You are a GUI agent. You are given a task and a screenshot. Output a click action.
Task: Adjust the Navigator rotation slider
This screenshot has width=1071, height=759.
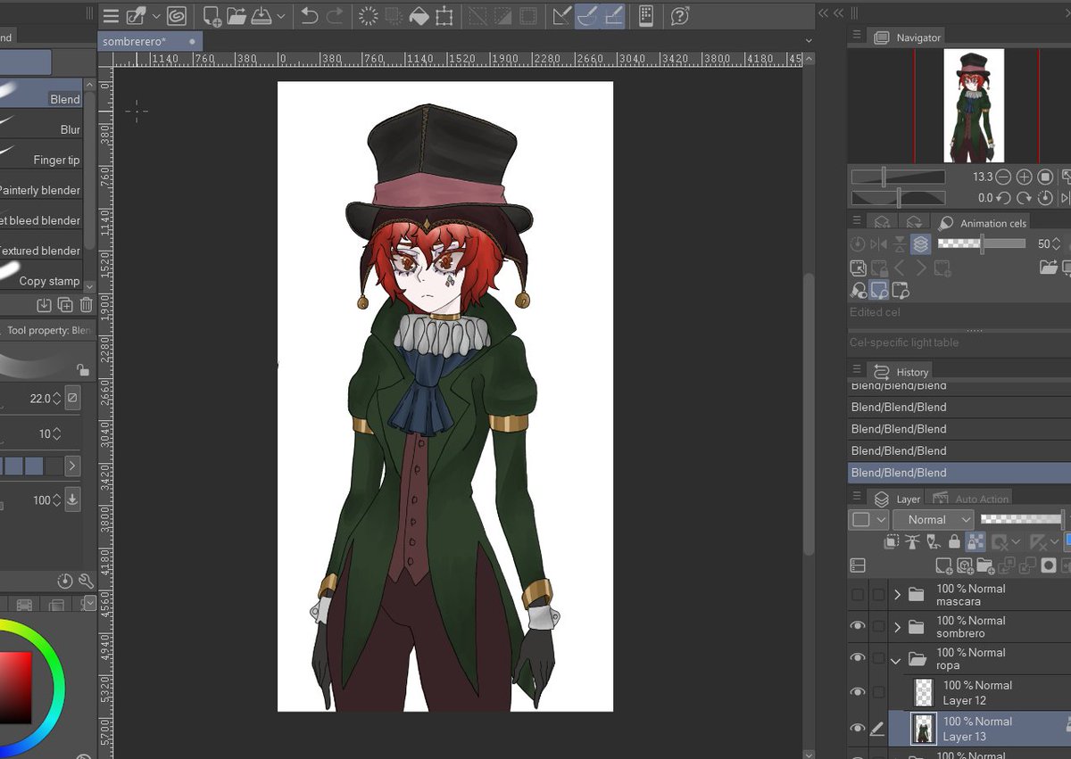click(x=898, y=198)
